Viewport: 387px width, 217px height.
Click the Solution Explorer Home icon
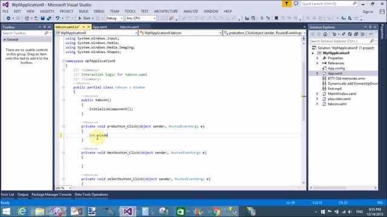click(325, 34)
